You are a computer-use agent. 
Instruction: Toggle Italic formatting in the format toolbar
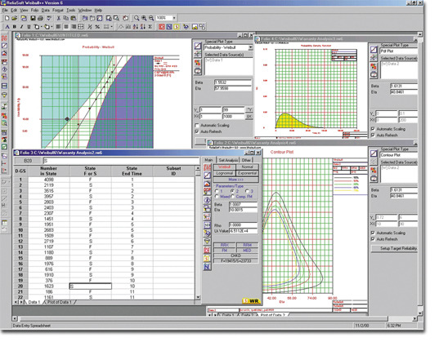click(x=21, y=27)
